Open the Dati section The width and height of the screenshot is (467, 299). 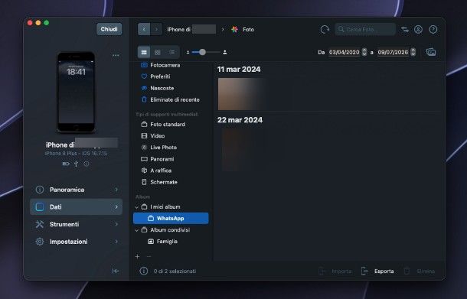tap(77, 206)
